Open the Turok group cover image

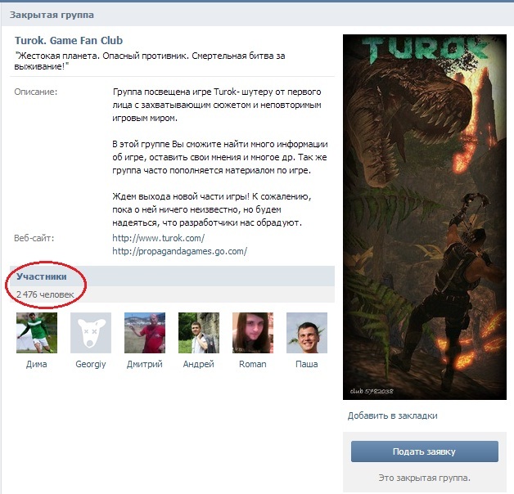coord(425,217)
